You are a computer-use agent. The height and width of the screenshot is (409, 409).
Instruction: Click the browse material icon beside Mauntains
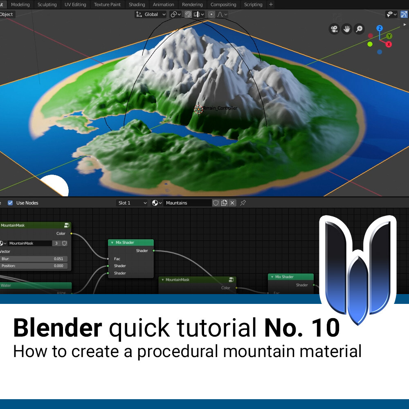(155, 202)
